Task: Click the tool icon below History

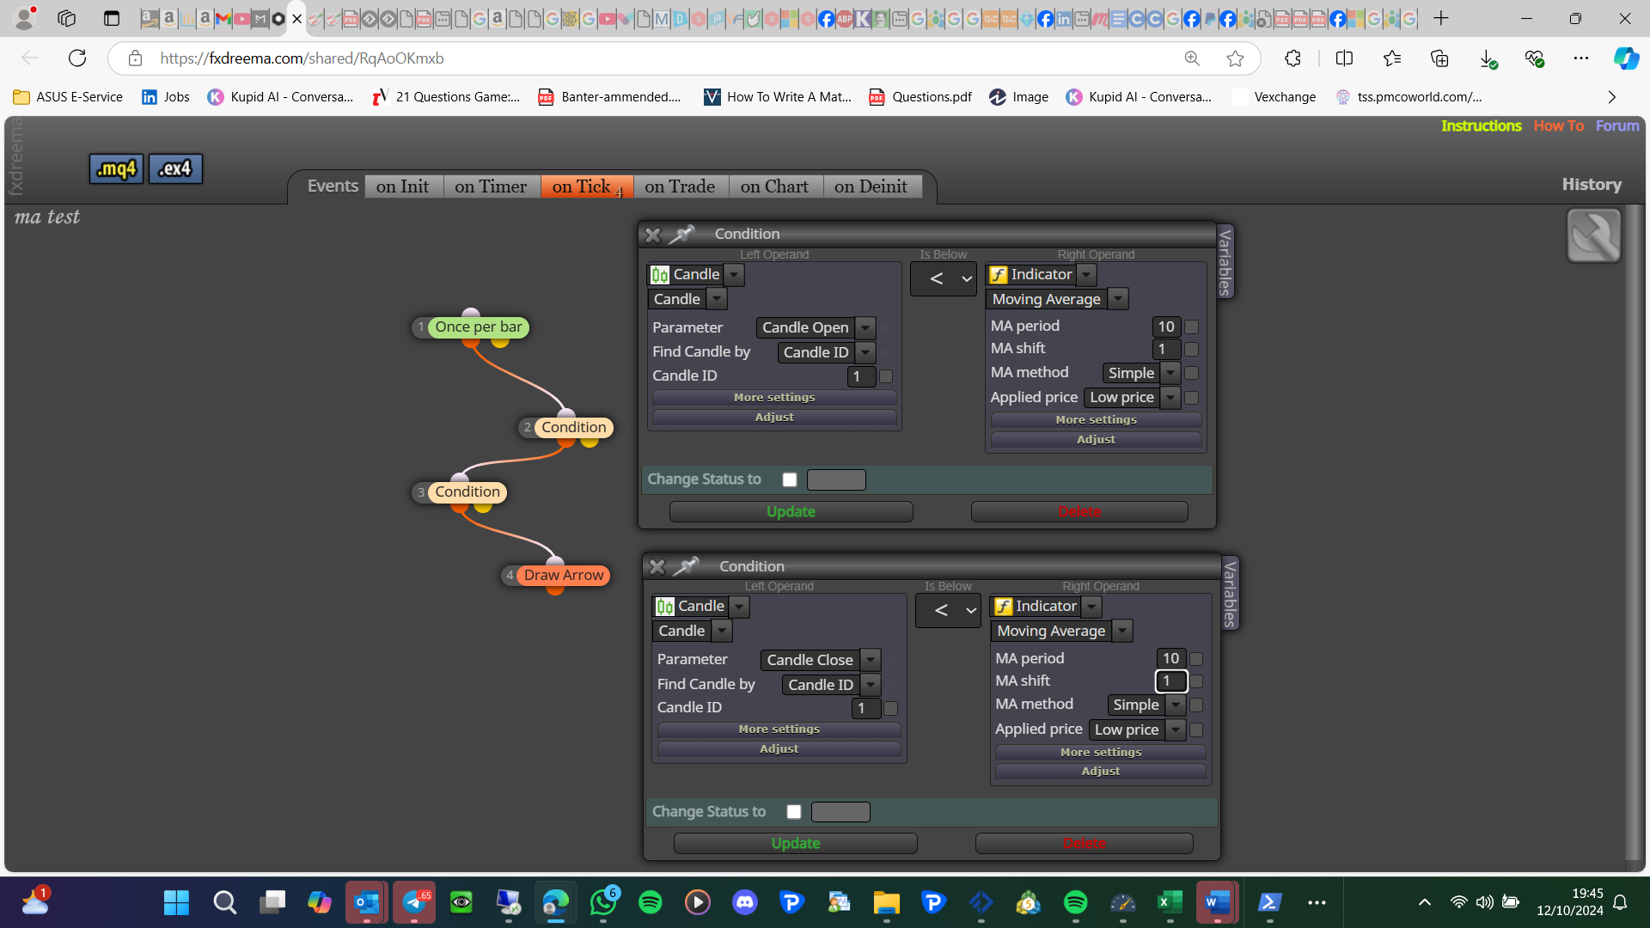Action: [1594, 235]
